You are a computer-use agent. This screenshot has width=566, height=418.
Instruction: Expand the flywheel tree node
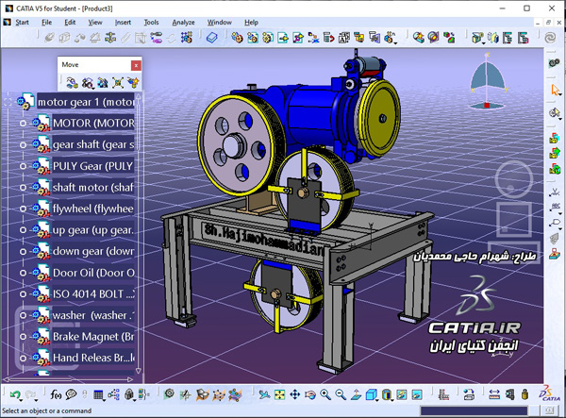pos(23,209)
